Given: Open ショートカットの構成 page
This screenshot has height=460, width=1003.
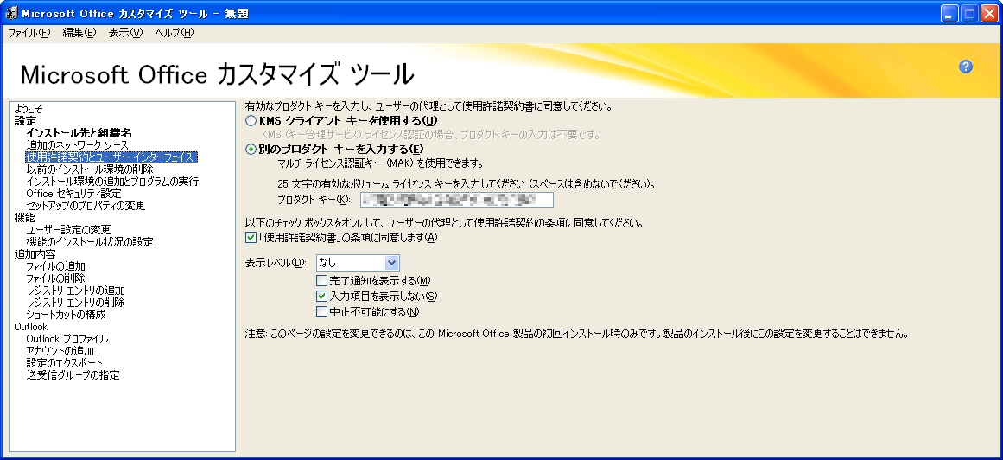Looking at the screenshot, I should (66, 315).
